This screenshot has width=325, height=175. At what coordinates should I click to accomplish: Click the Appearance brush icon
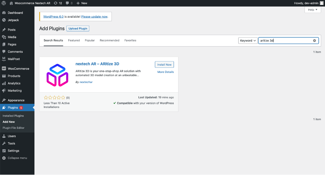pyautogui.click(x=4, y=100)
